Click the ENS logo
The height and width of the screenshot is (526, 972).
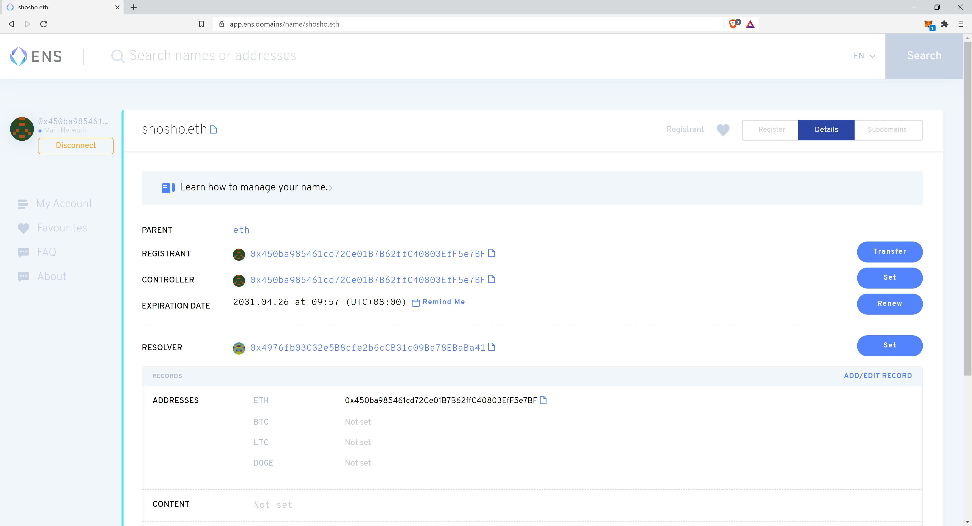(x=36, y=56)
